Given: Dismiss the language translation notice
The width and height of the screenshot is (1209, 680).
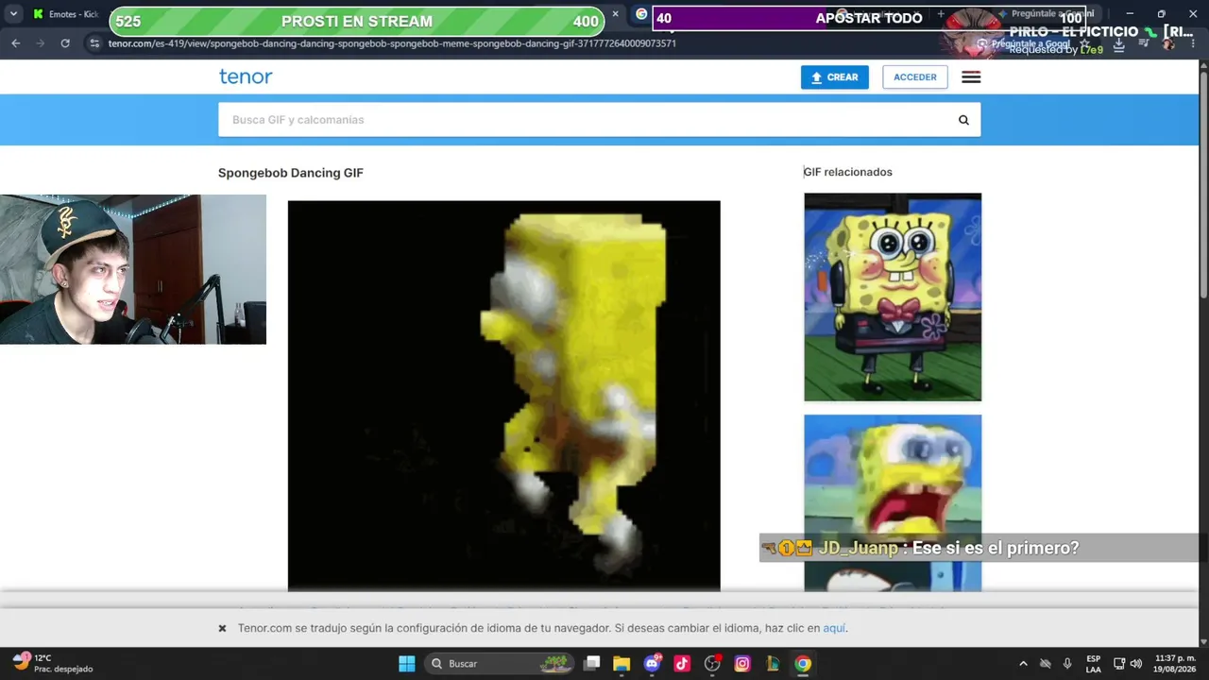Looking at the screenshot, I should tap(222, 628).
